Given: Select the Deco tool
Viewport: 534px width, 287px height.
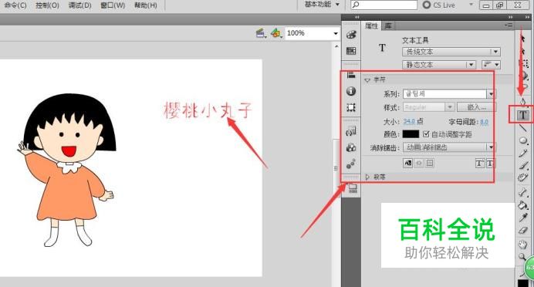Looking at the screenshot, I should coord(523,177).
